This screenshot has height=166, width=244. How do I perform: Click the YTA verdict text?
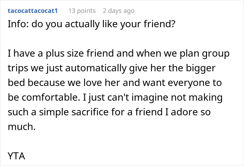(x=15, y=156)
